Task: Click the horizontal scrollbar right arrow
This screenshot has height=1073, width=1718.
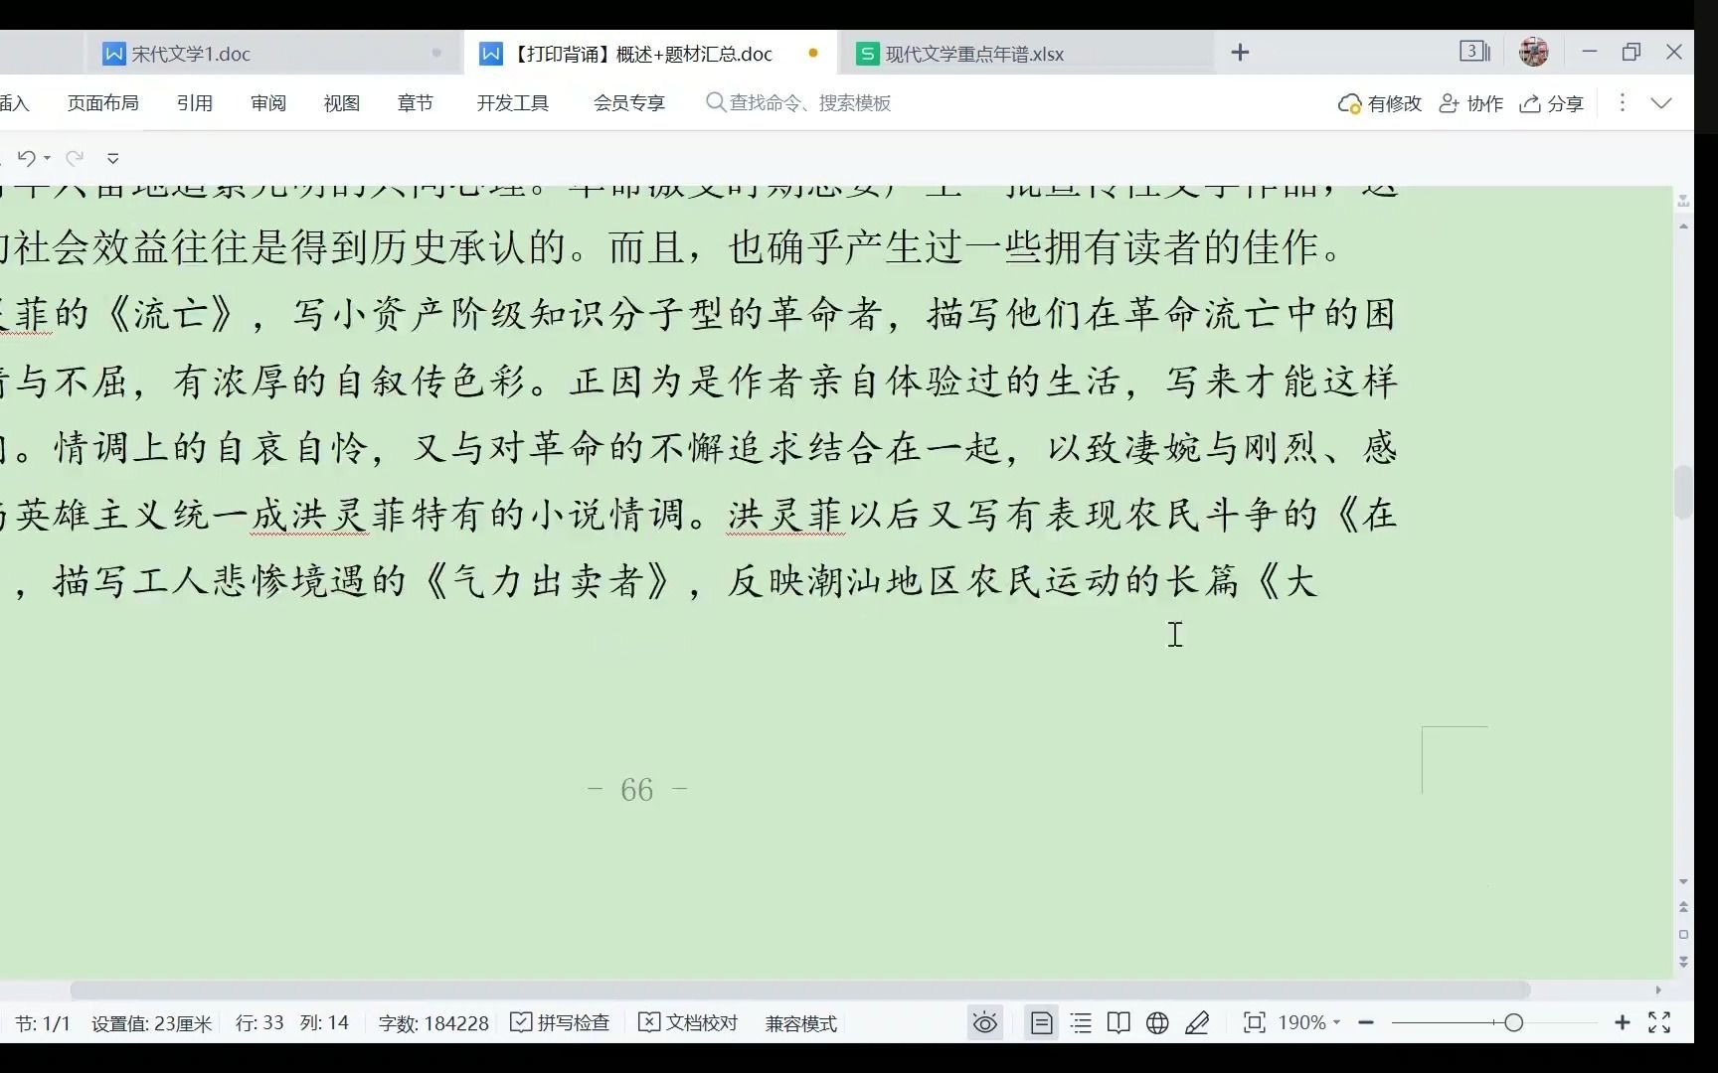Action: [1658, 991]
